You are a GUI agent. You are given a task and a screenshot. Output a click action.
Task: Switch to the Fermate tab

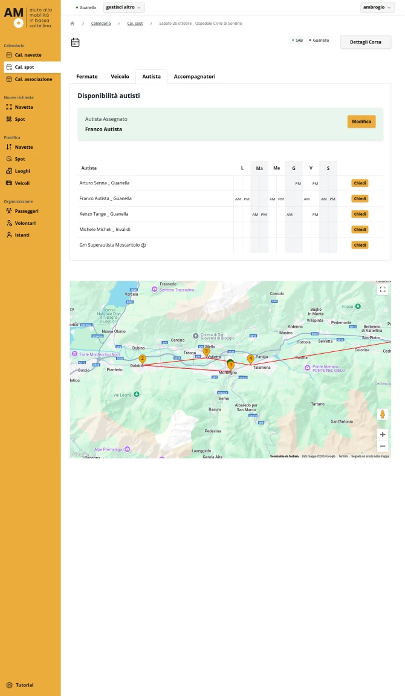87,77
